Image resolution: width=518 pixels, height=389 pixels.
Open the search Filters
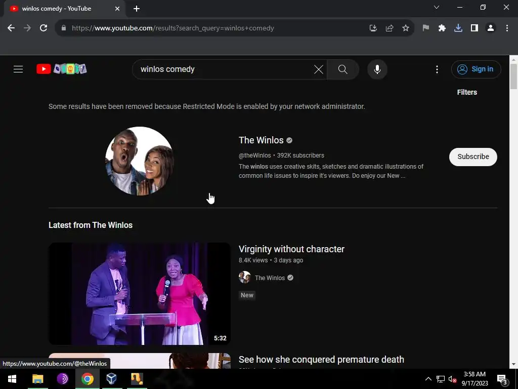pos(467,92)
